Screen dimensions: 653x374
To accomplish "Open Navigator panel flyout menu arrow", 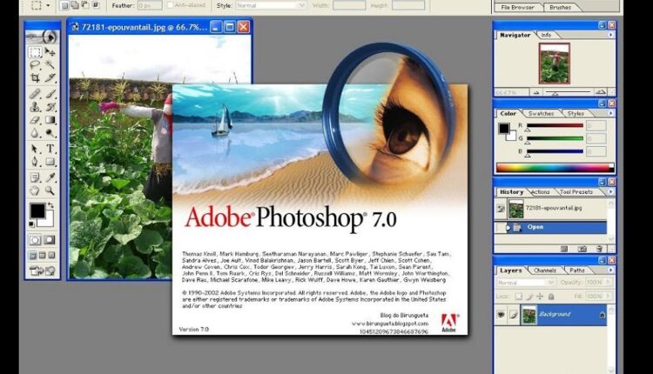I will point(610,35).
